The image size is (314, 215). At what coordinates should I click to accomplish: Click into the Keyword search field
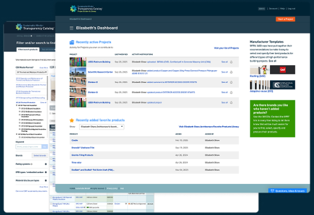pos(29,147)
